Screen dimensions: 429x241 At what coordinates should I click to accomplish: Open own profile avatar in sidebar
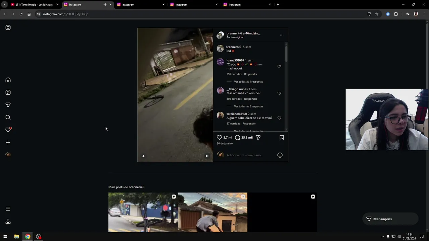(8, 155)
